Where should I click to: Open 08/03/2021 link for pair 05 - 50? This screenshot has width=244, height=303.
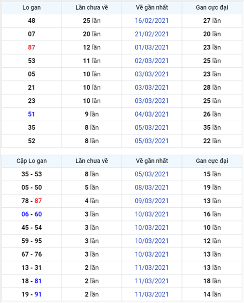point(151,187)
